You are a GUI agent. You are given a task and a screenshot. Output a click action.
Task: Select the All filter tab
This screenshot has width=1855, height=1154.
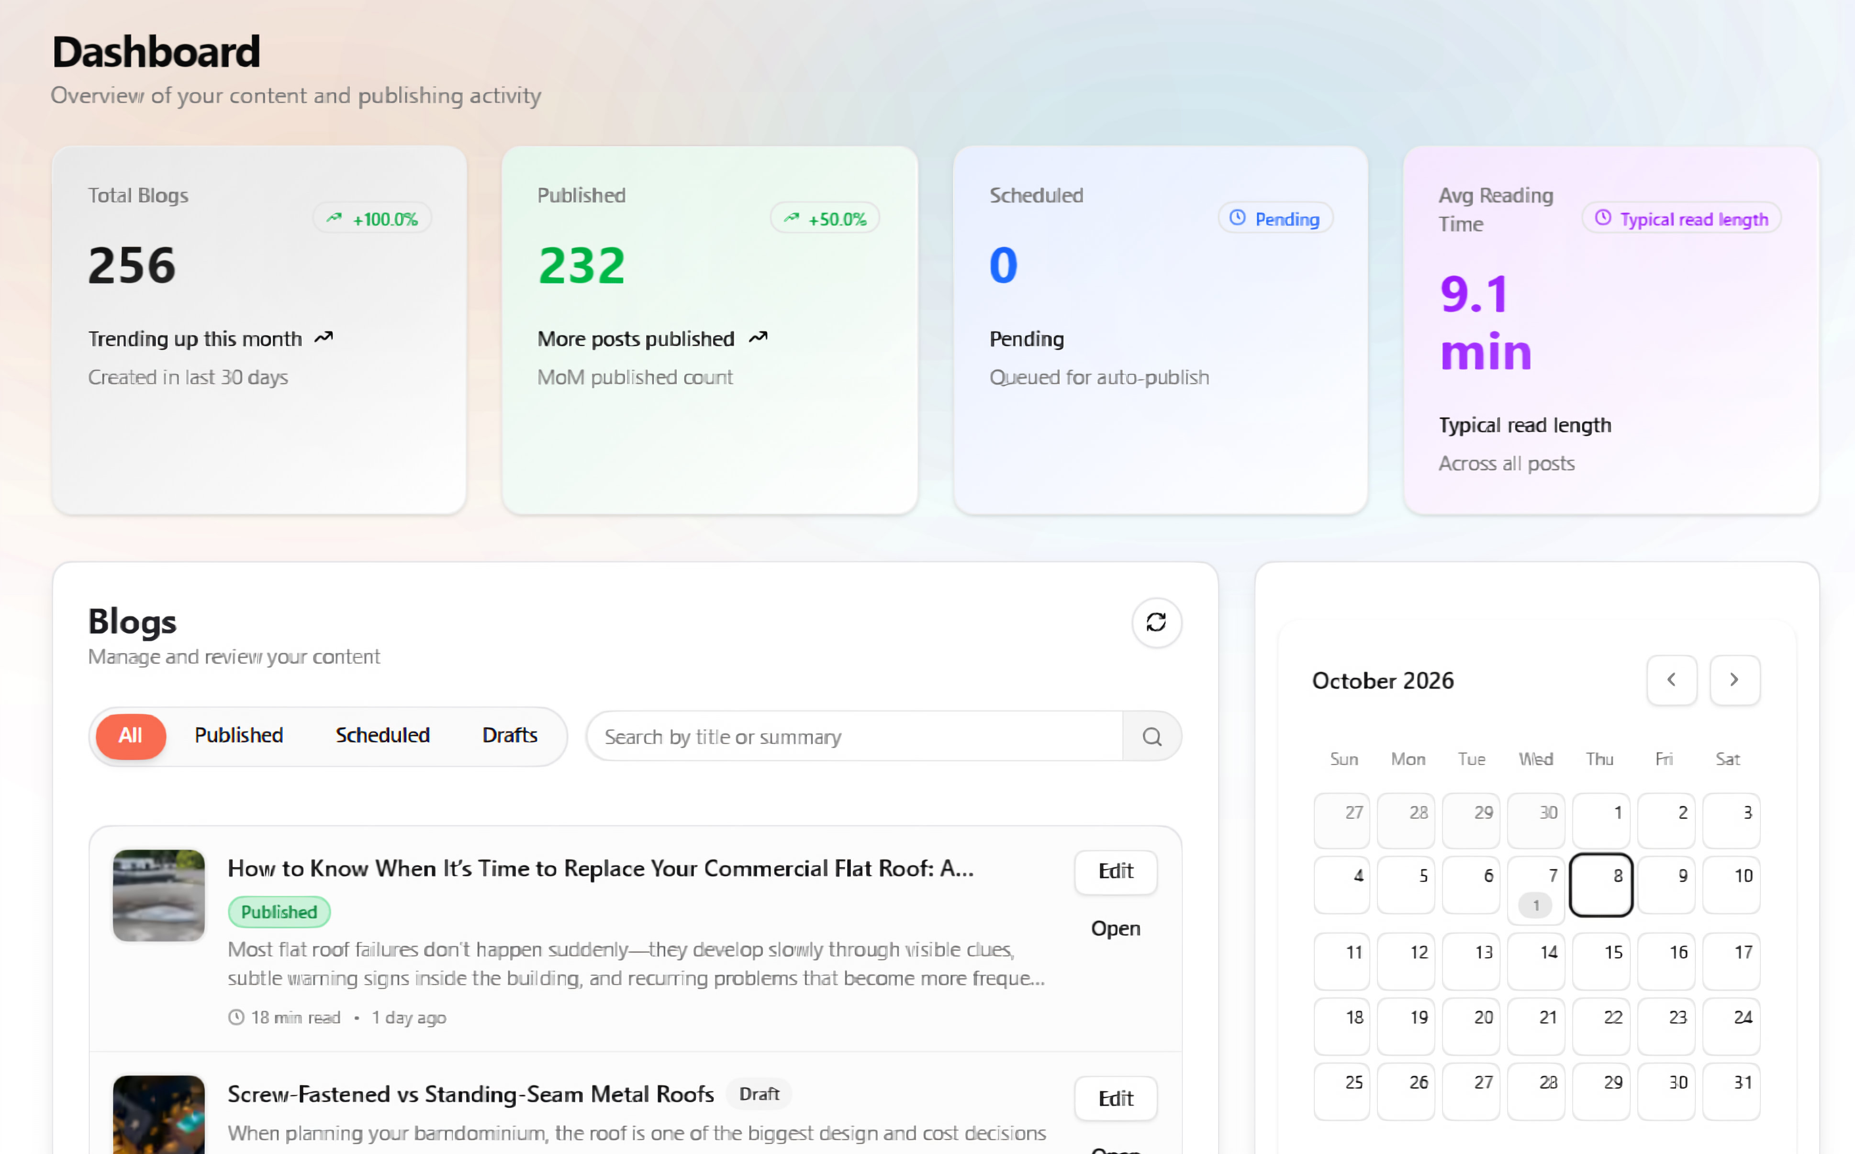point(131,736)
